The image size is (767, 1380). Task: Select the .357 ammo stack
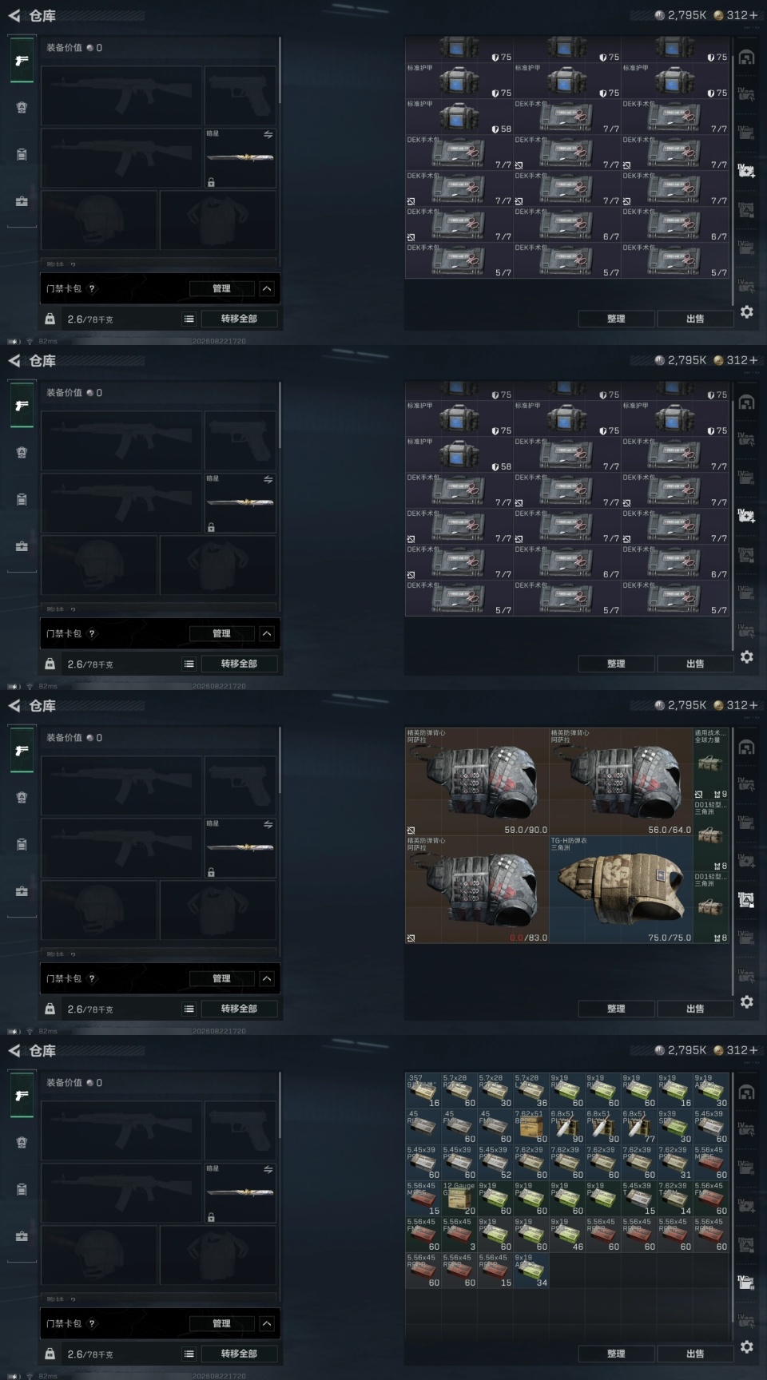423,1090
